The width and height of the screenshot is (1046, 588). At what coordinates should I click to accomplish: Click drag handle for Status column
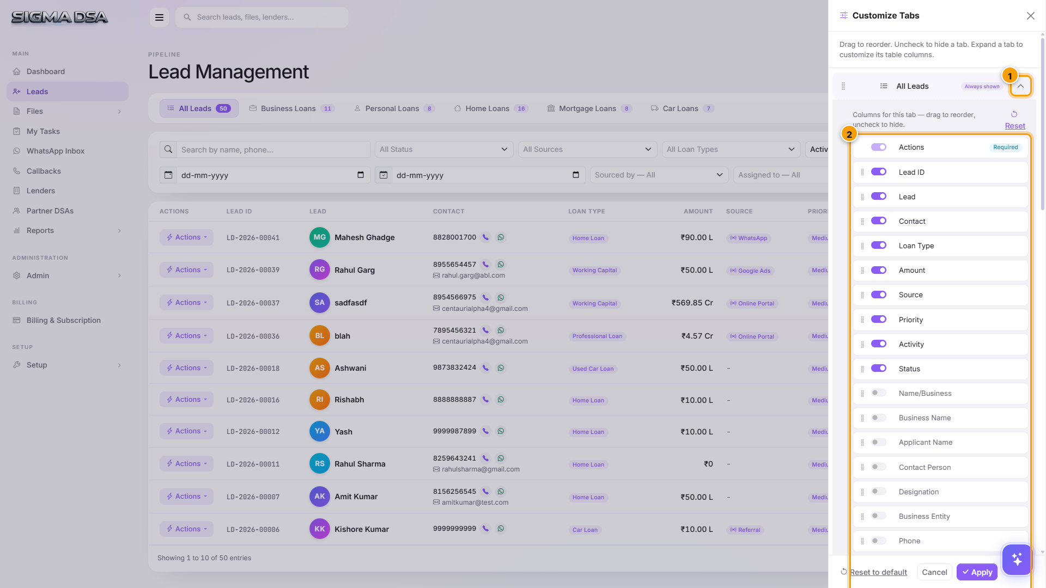862,369
